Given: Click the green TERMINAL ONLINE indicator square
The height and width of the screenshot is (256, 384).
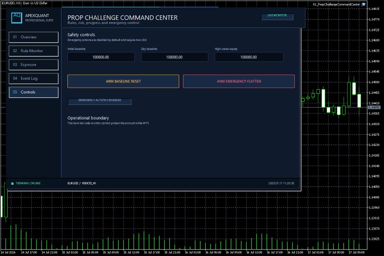Looking at the screenshot, I should (12, 183).
